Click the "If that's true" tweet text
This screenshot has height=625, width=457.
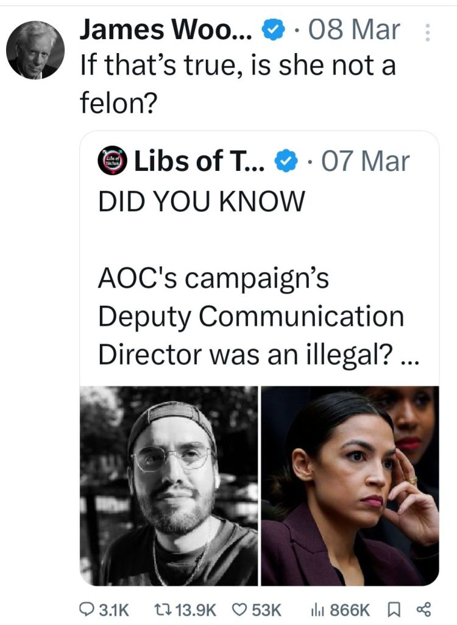click(x=238, y=65)
